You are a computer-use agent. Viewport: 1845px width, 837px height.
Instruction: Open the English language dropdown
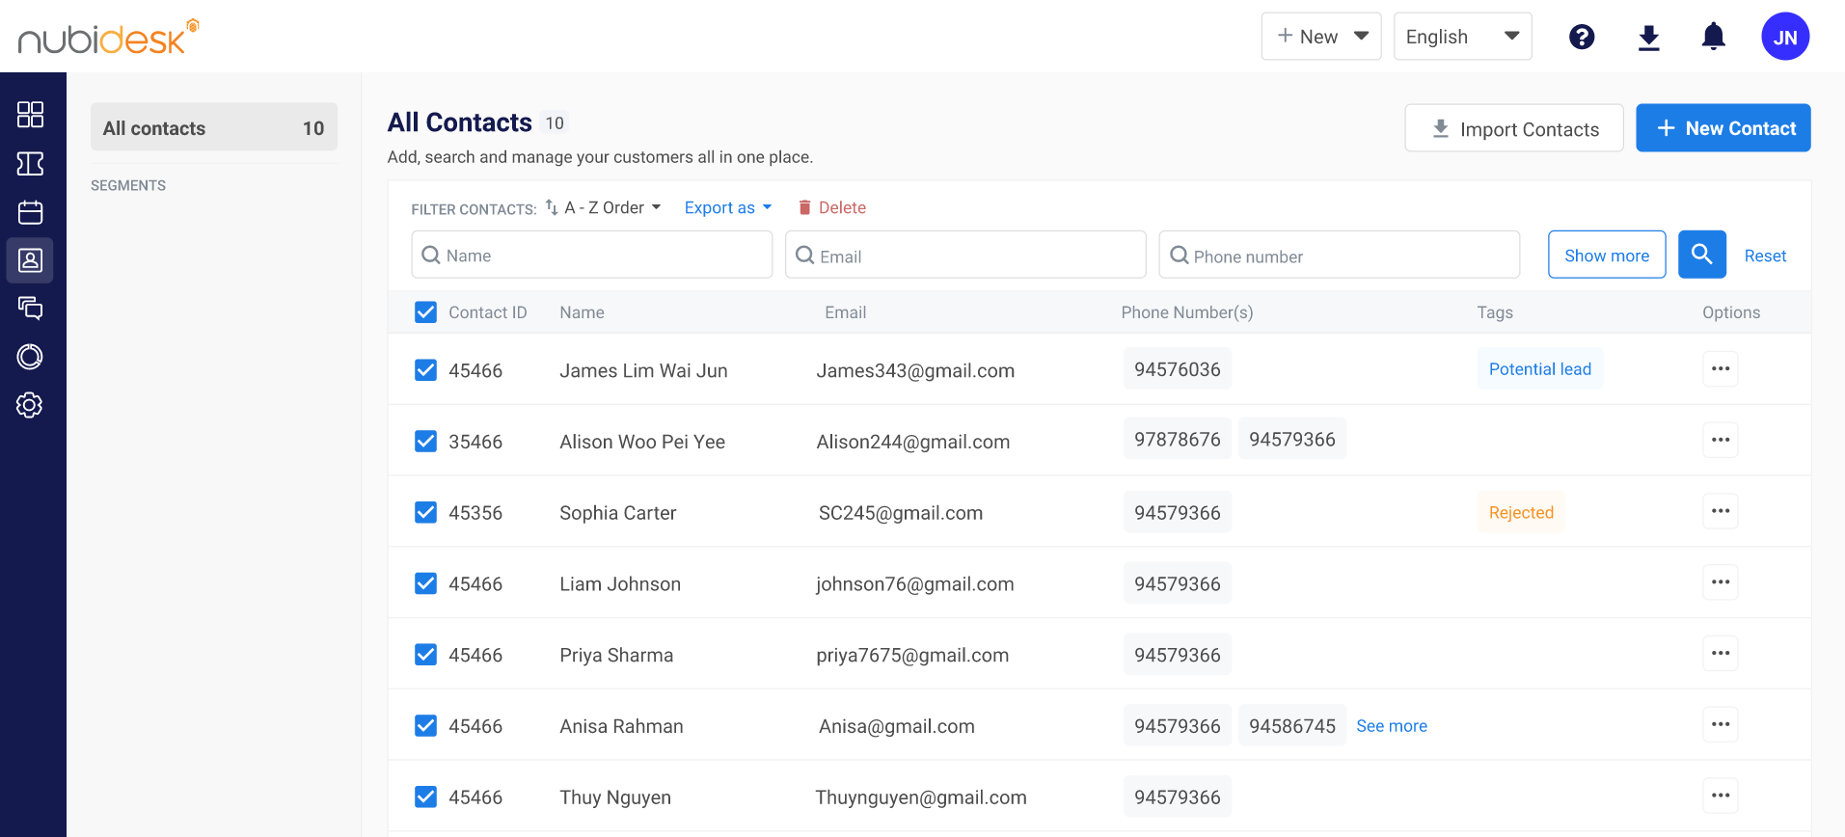point(1462,37)
